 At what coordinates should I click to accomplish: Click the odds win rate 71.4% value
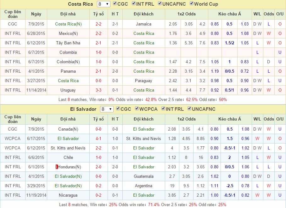pos(154,205)
